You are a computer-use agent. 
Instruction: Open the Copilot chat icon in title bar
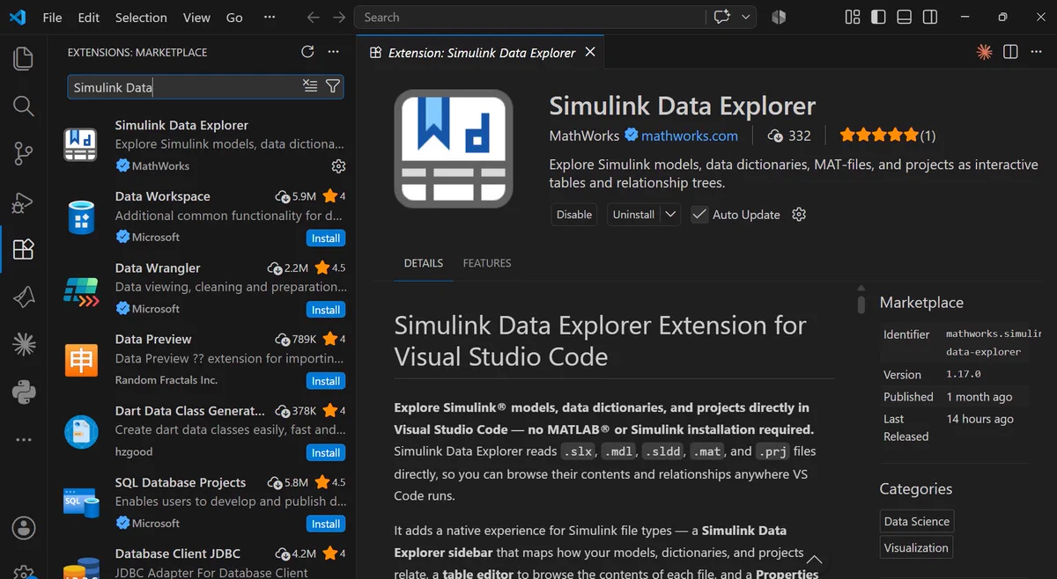tap(722, 17)
